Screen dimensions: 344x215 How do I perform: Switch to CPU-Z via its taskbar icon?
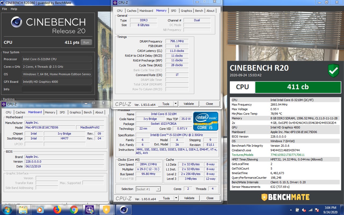click(x=89, y=210)
